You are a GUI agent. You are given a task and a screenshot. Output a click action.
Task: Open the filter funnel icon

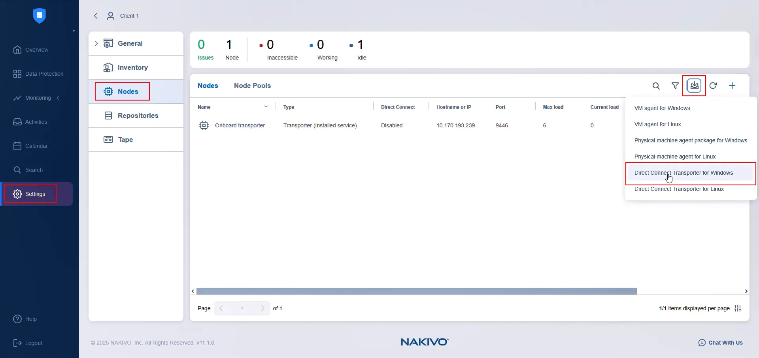click(675, 86)
